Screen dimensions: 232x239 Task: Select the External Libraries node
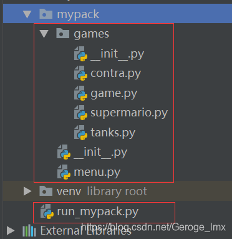point(86,231)
